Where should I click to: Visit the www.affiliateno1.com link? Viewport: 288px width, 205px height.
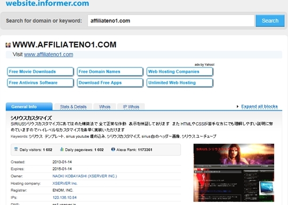click(x=49, y=55)
